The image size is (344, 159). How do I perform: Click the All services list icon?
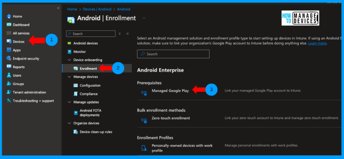(9, 33)
